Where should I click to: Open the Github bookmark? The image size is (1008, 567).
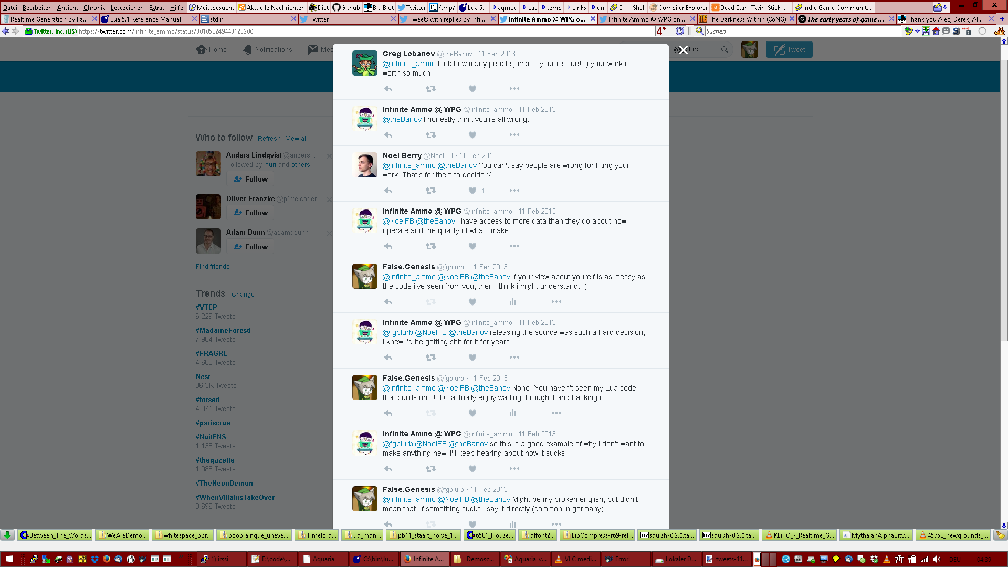pyautogui.click(x=346, y=7)
